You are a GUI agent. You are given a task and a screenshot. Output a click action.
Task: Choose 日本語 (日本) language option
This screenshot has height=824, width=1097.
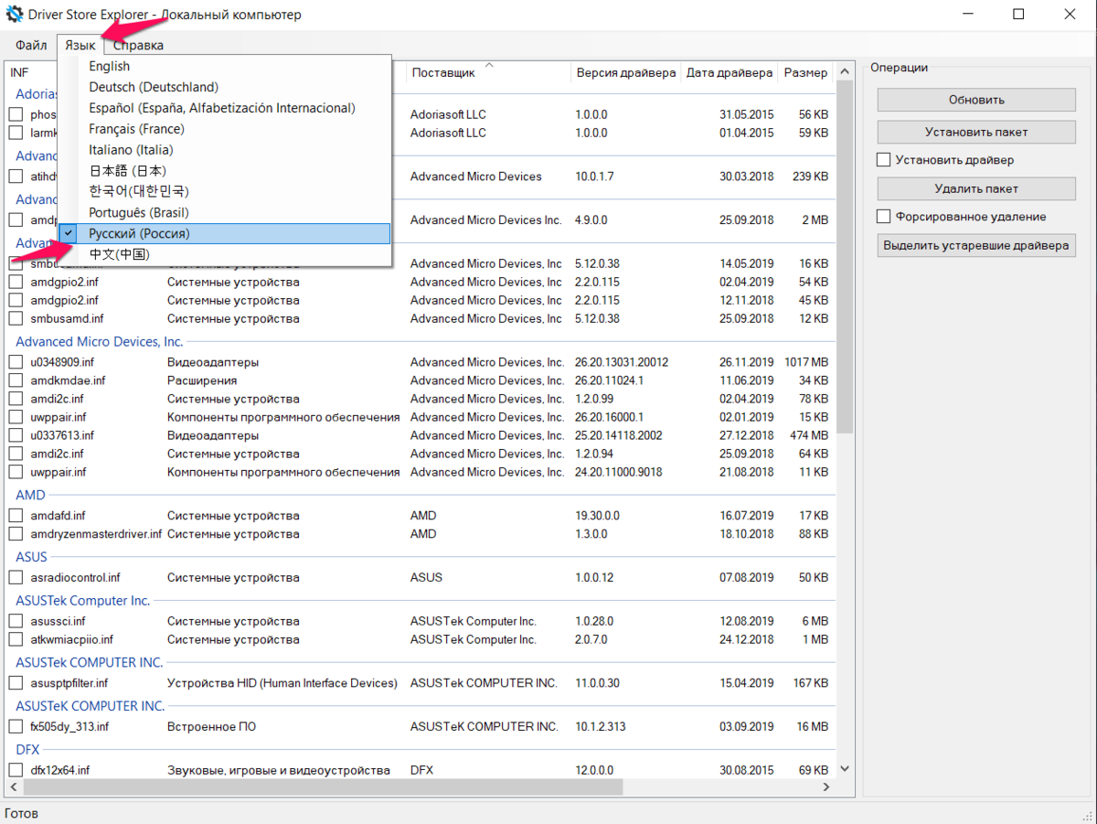224,171
